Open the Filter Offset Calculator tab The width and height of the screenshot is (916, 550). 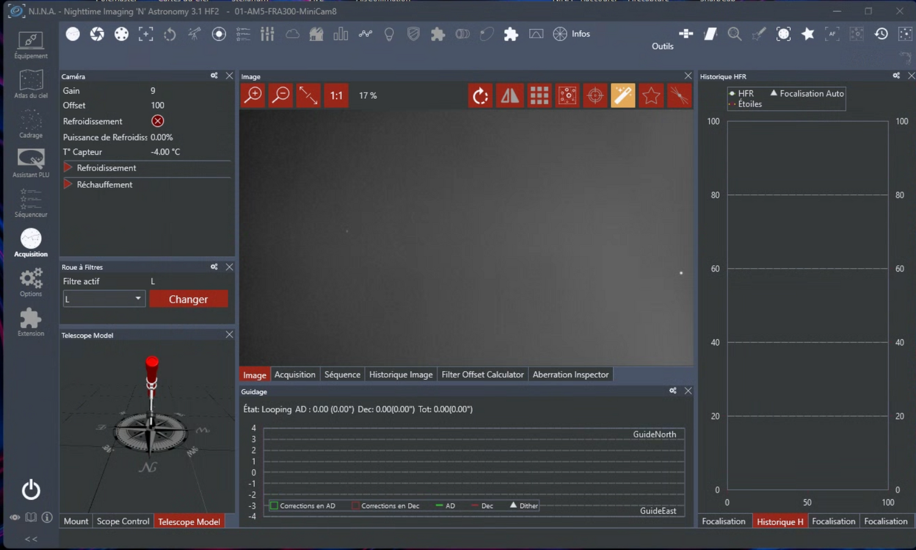(x=482, y=375)
